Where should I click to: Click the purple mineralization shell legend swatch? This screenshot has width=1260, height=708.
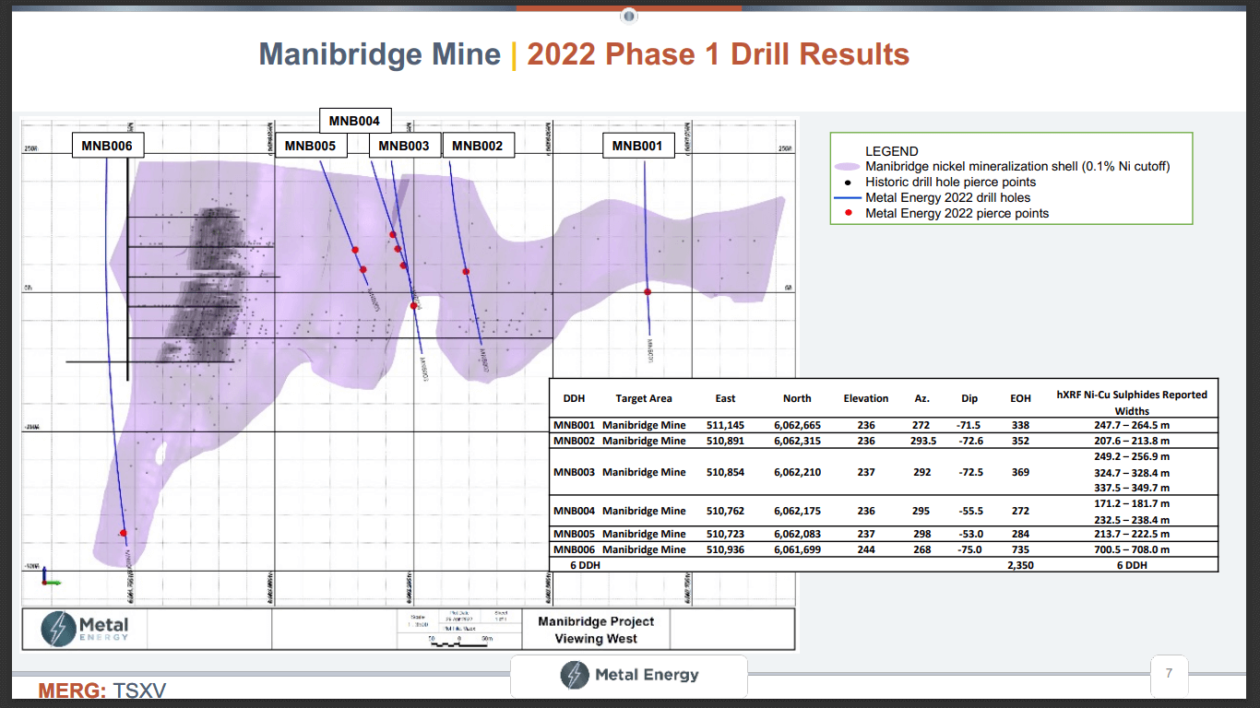(848, 167)
